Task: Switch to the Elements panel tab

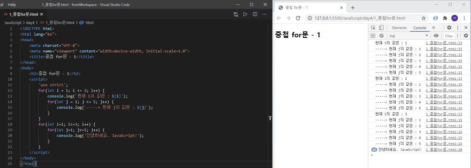Action: coord(399,28)
